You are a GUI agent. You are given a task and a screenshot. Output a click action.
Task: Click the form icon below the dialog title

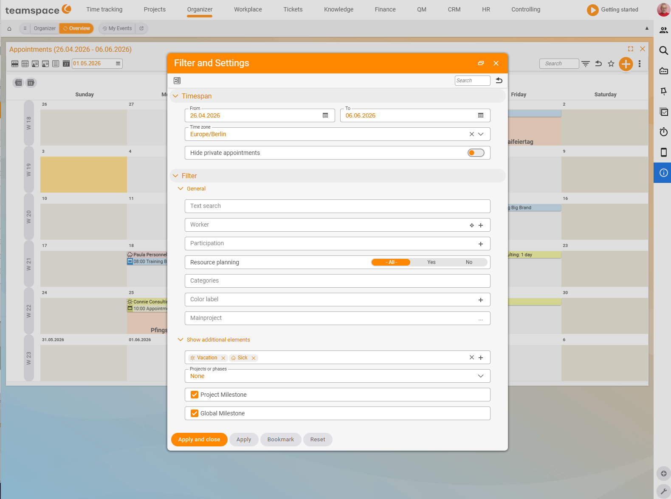[177, 81]
